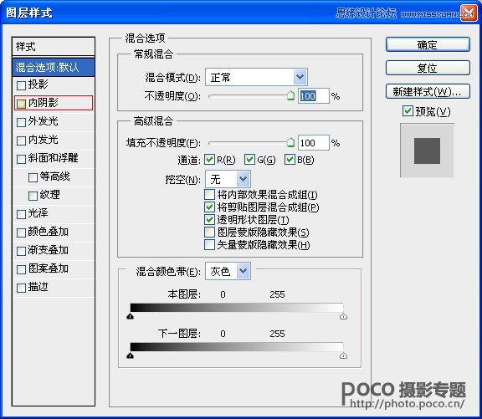The width and height of the screenshot is (482, 419).
Task: Open the 斜面和浮雕 settings page
Action: pos(53,158)
